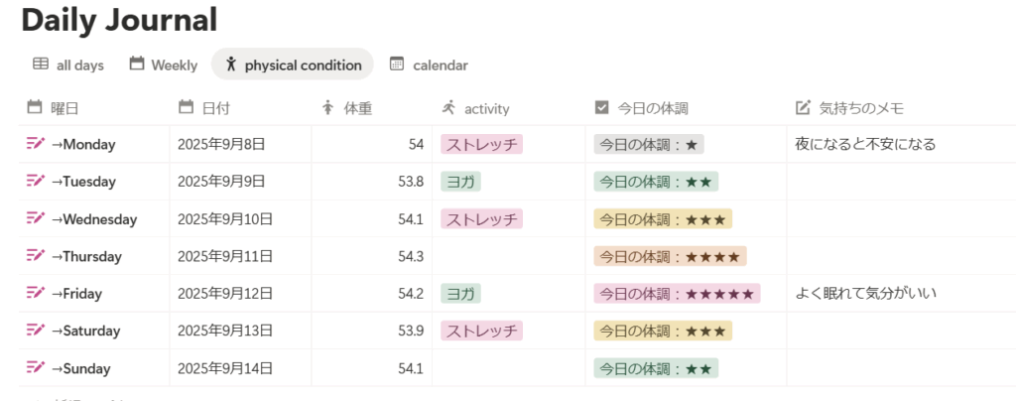
Task: Switch to the Weekly view tab
Action: pos(164,65)
